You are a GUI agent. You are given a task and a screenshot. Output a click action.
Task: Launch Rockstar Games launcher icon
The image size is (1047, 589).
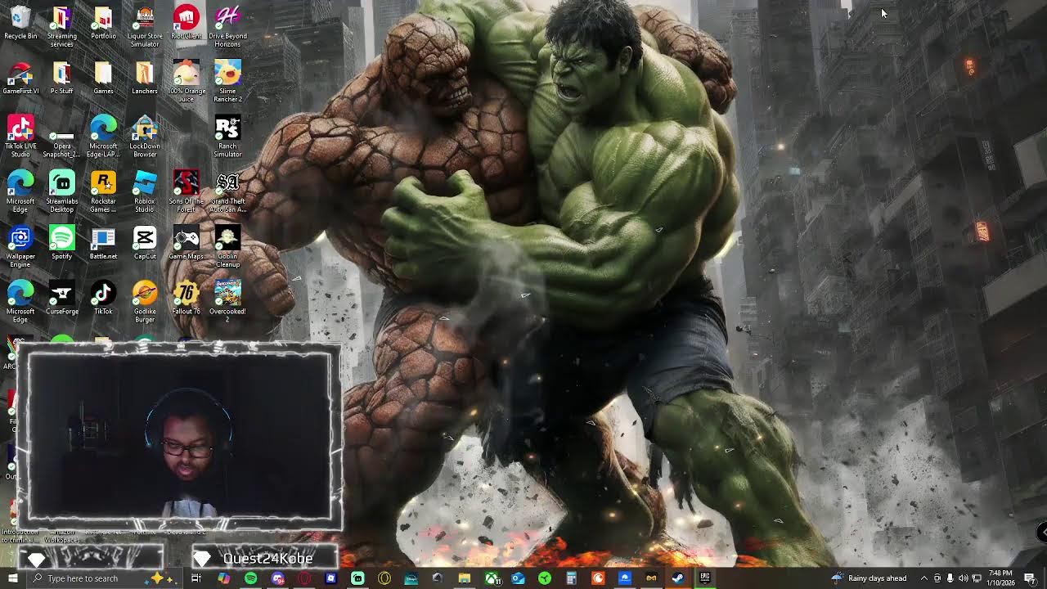[103, 192]
